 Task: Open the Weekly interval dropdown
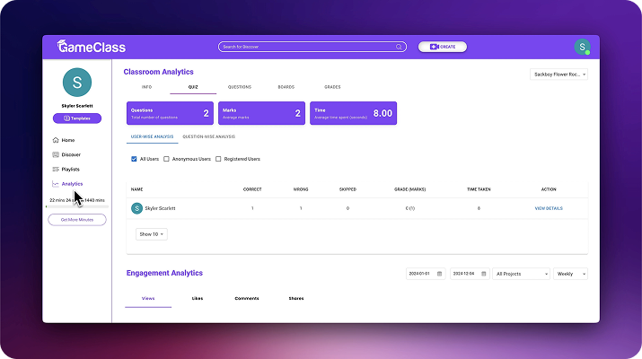point(570,274)
